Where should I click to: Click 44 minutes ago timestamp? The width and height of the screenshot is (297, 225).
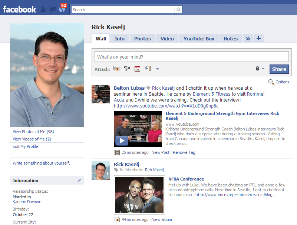click(135, 219)
